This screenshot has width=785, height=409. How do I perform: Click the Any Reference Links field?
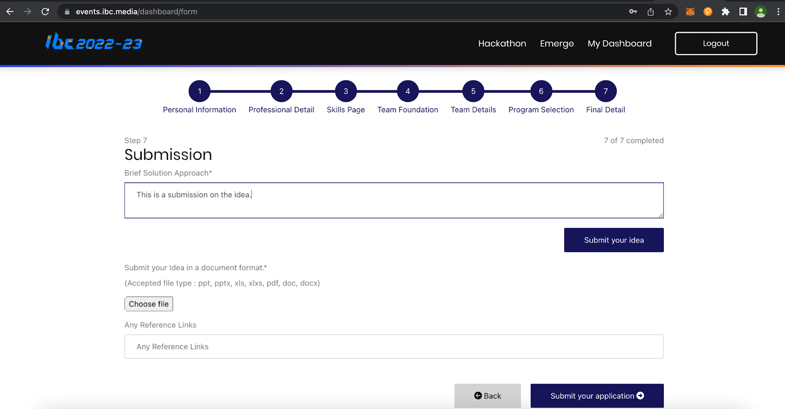coord(394,347)
